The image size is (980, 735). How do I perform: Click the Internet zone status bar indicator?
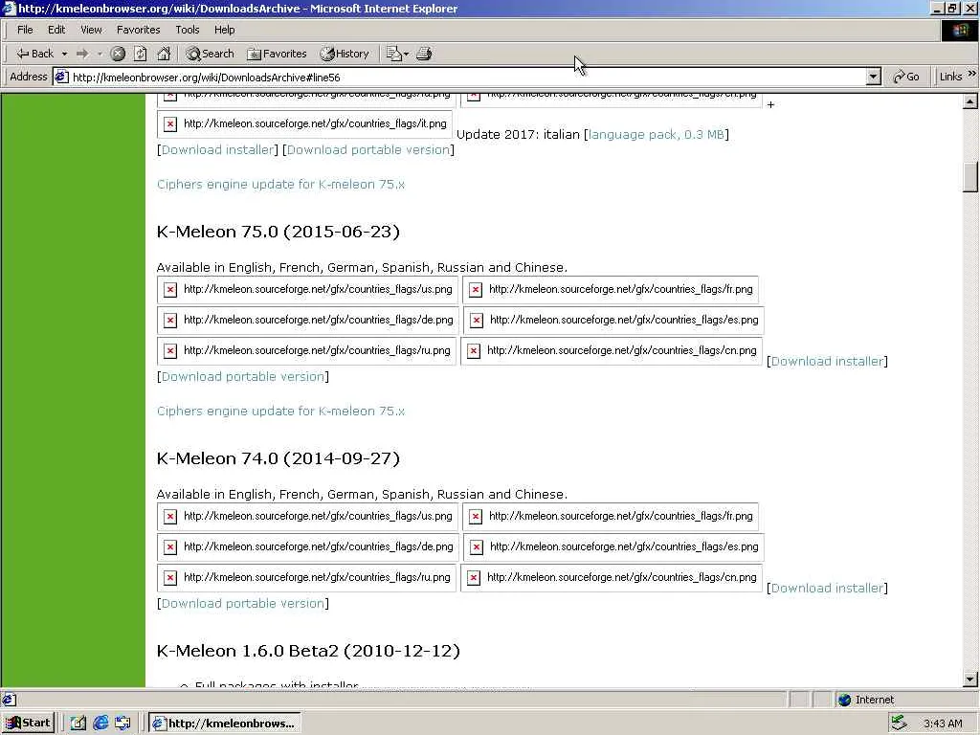pos(865,700)
